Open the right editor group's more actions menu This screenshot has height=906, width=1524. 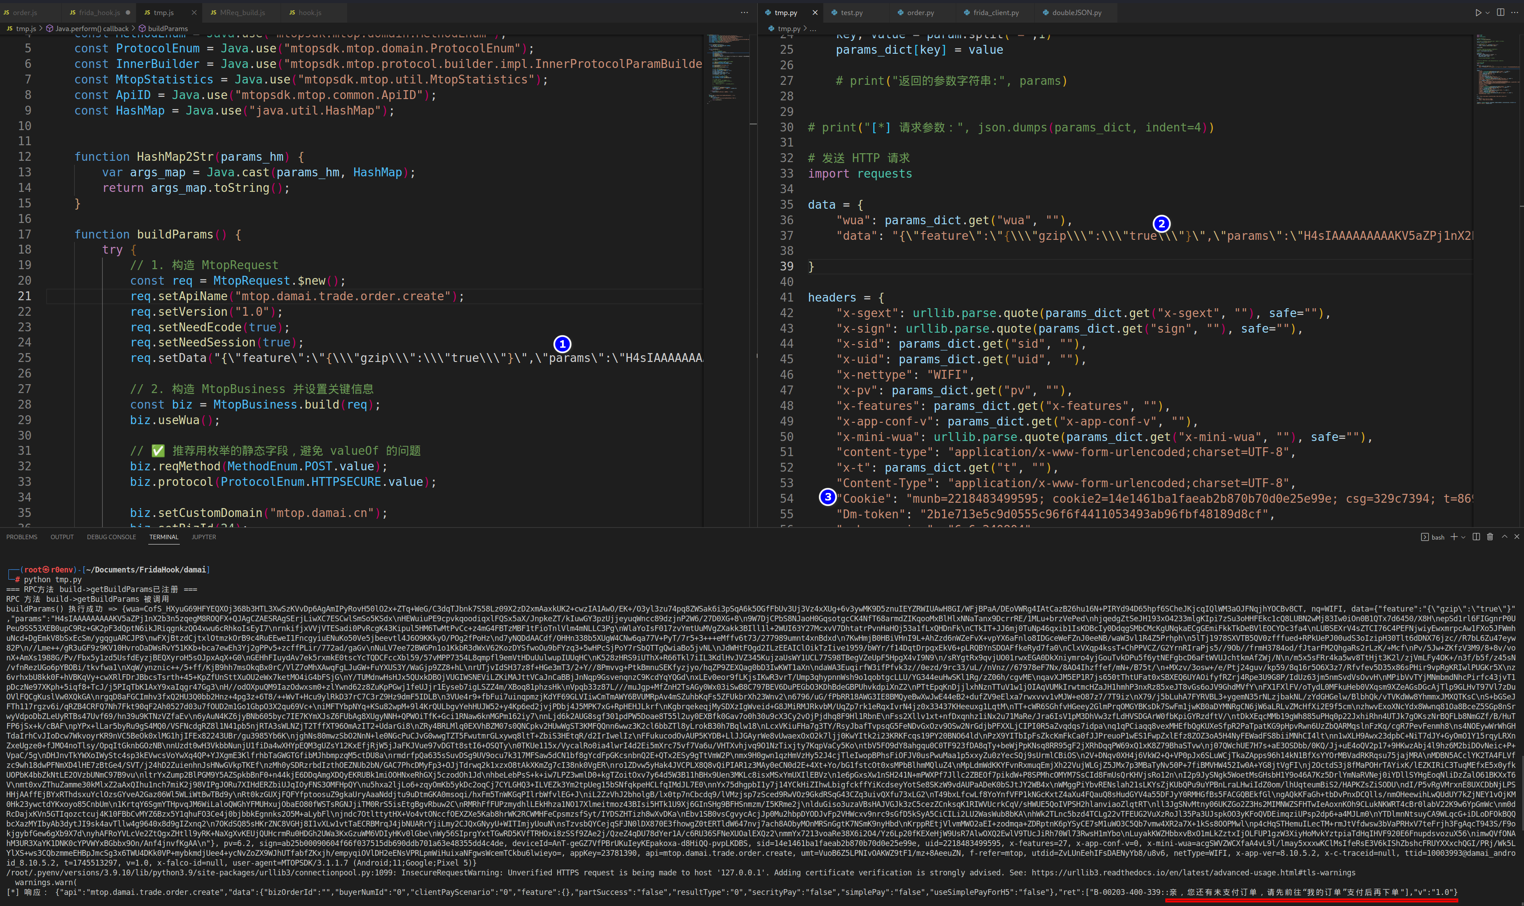(x=1514, y=12)
